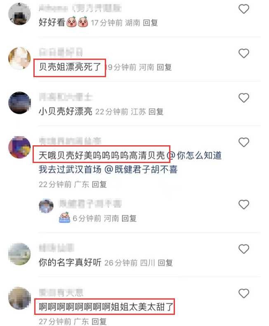
Task: Tap heart on '贝壳姐漂亮死了' comment
Action: click(244, 53)
